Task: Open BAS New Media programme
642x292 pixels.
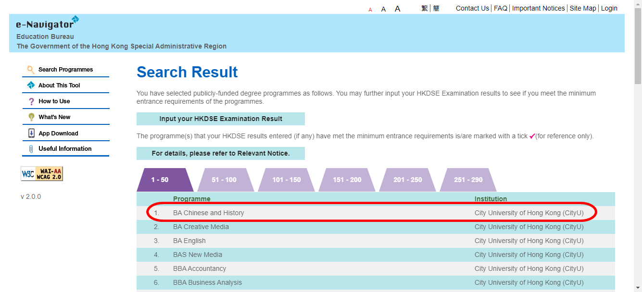Action: (198, 255)
